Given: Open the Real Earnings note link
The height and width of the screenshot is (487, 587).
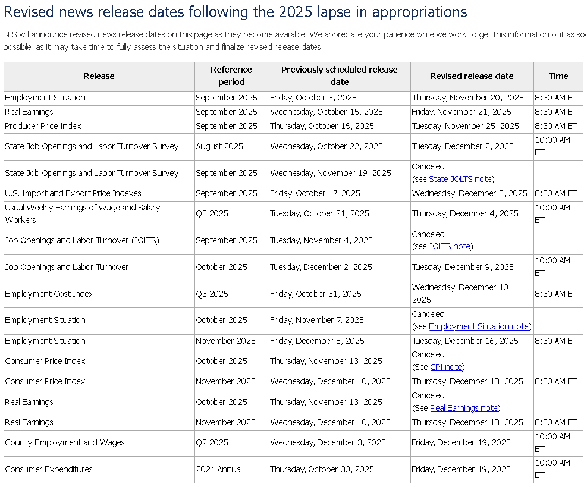Looking at the screenshot, I should click(464, 408).
